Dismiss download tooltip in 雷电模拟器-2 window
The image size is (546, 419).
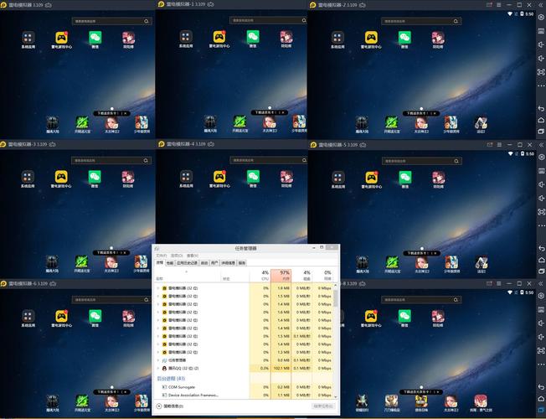click(435, 113)
